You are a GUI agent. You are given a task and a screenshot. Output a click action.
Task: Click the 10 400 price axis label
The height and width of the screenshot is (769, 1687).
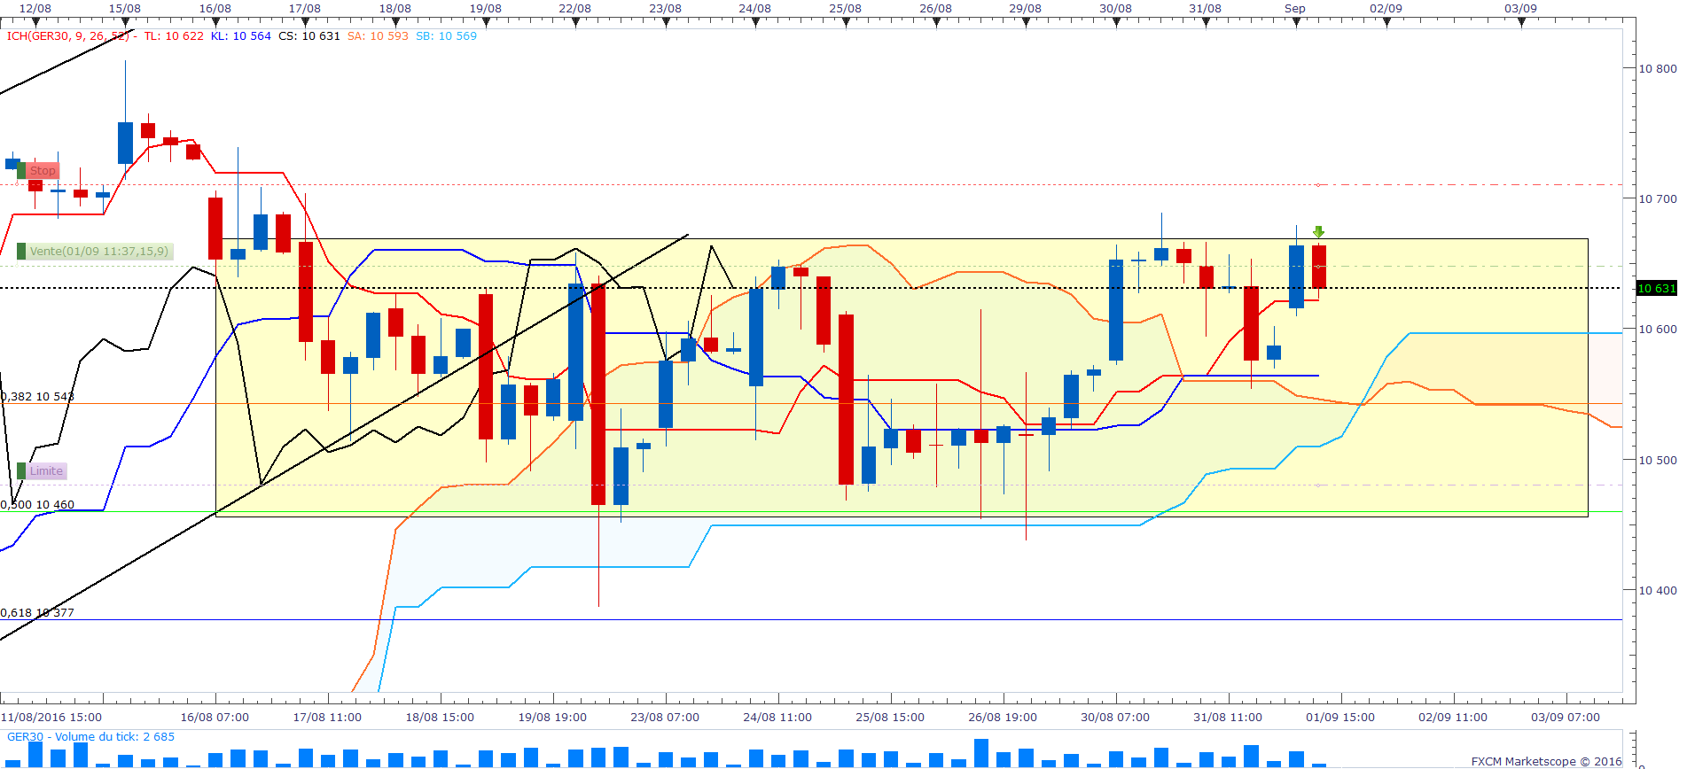[1658, 590]
